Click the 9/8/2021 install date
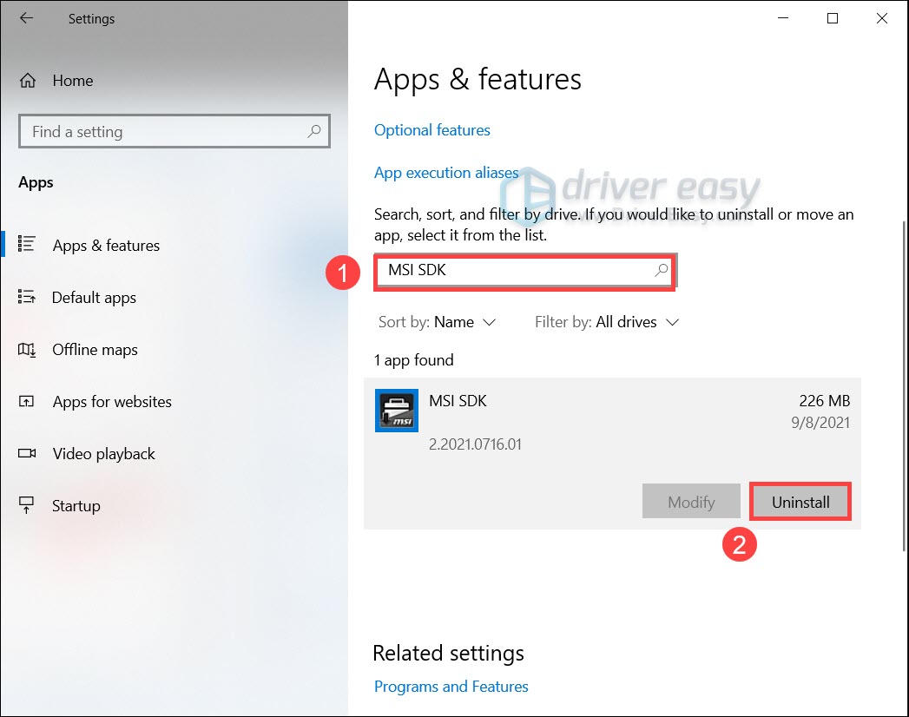 820,423
